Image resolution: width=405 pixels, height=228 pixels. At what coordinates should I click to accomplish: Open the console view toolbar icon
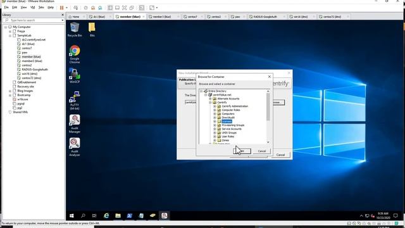(142, 8)
